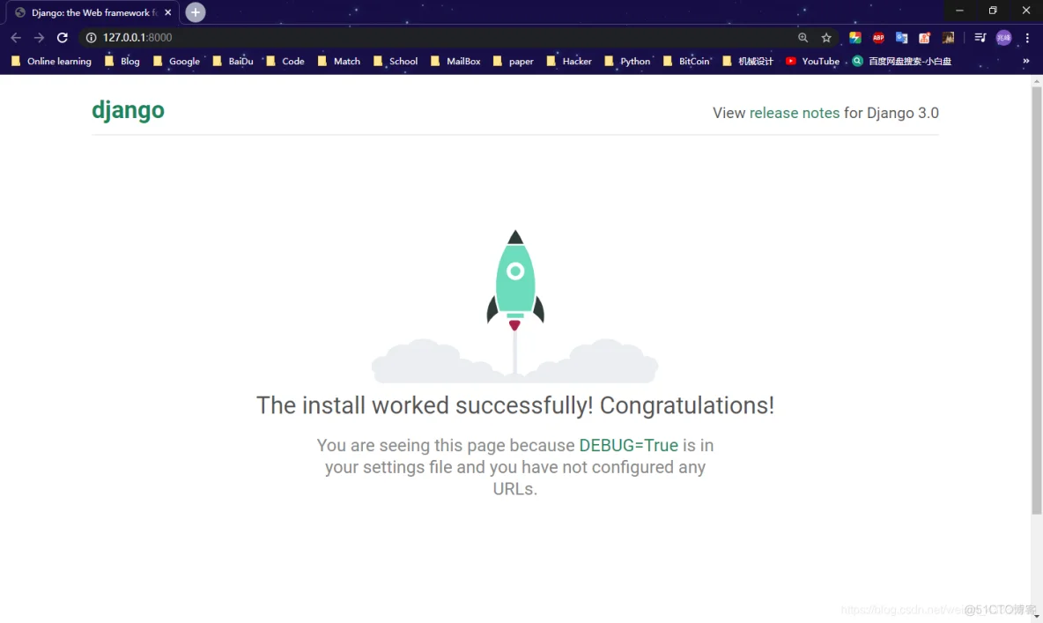
Task: Open the Online learning bookmark folder
Action: pos(52,61)
